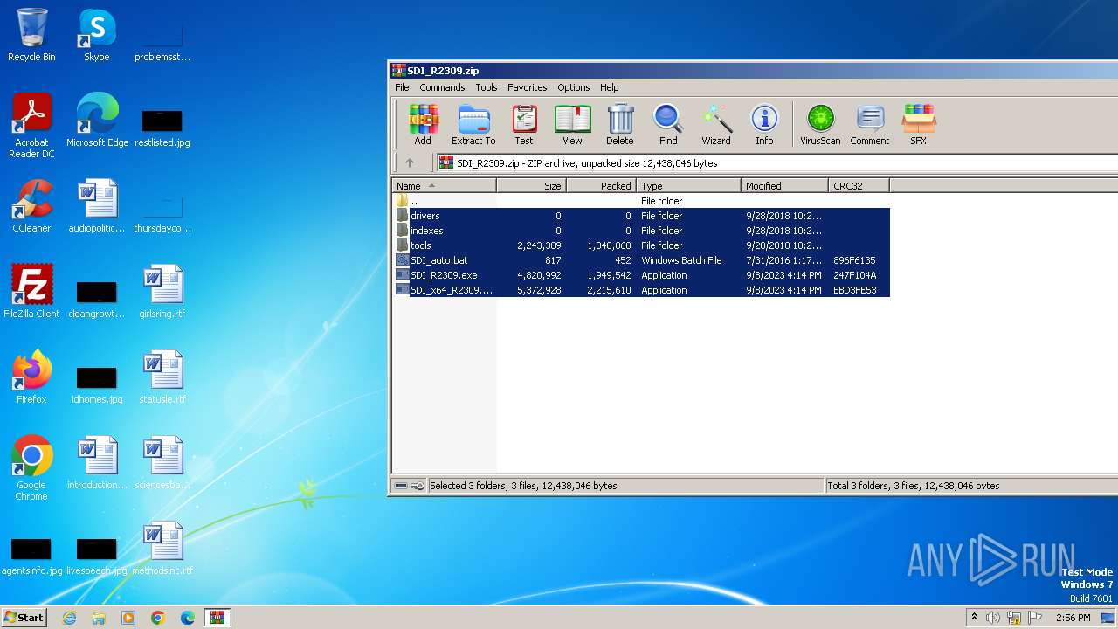Select the parent folder '..' row
1118x629 pixels.
click(x=641, y=201)
